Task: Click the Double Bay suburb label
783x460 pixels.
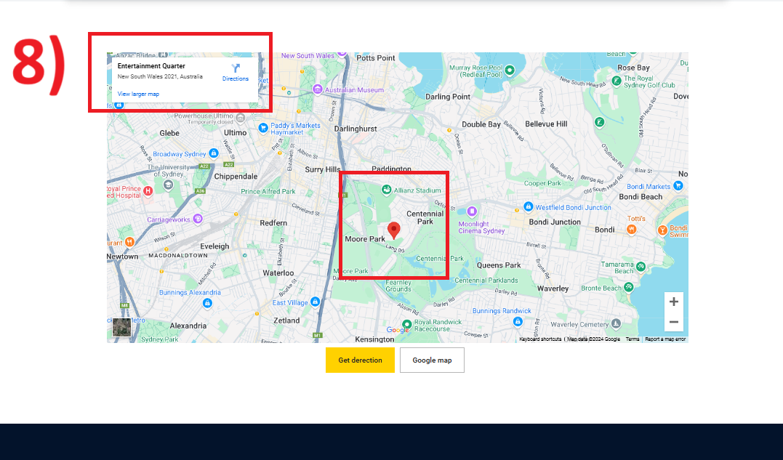Action: click(481, 124)
